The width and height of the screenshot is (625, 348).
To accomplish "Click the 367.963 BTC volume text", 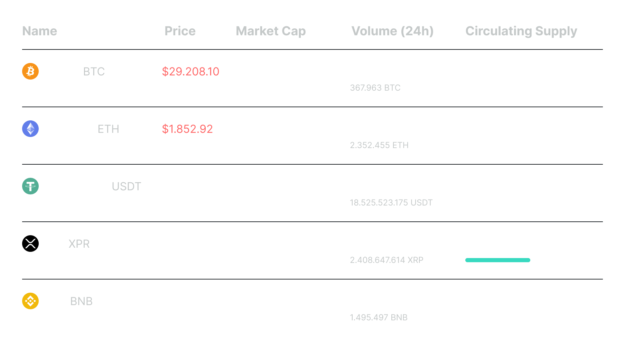I will point(375,88).
